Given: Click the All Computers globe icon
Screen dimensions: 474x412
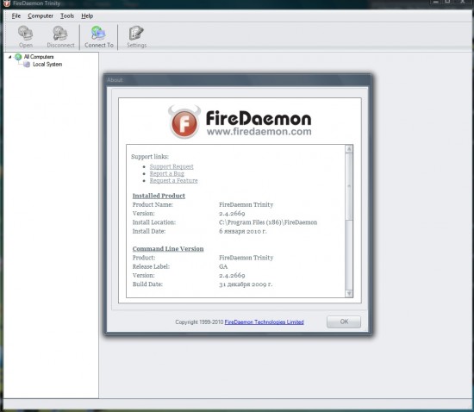Looking at the screenshot, I should pos(18,57).
